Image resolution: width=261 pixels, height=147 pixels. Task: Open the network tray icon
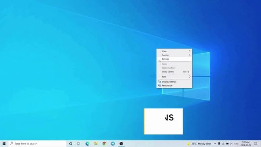pyautogui.click(x=223, y=143)
